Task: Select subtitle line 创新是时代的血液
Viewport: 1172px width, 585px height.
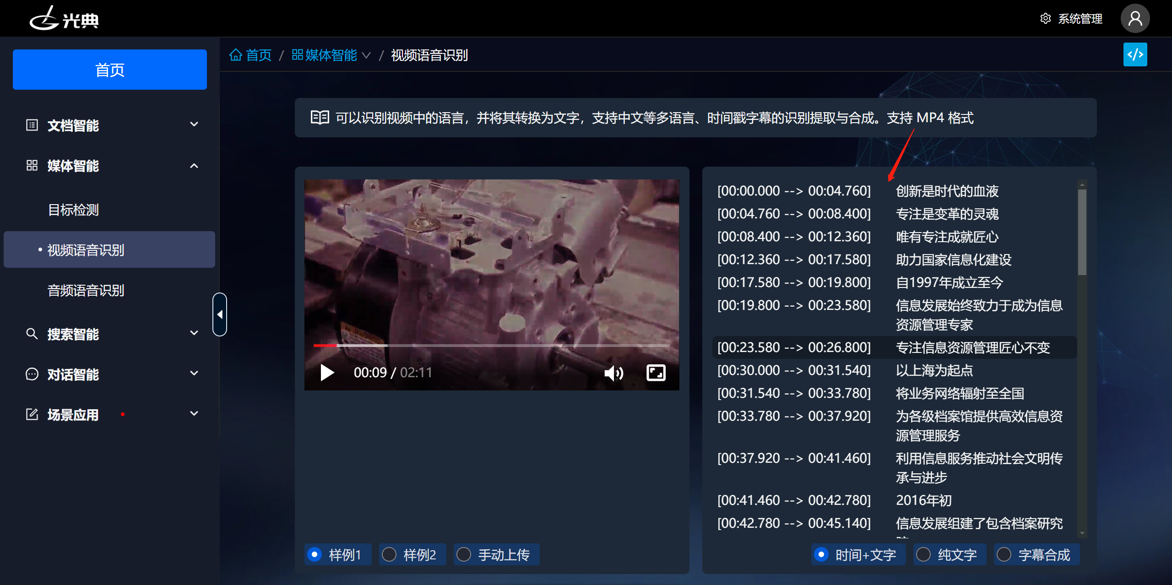Action: [x=947, y=191]
